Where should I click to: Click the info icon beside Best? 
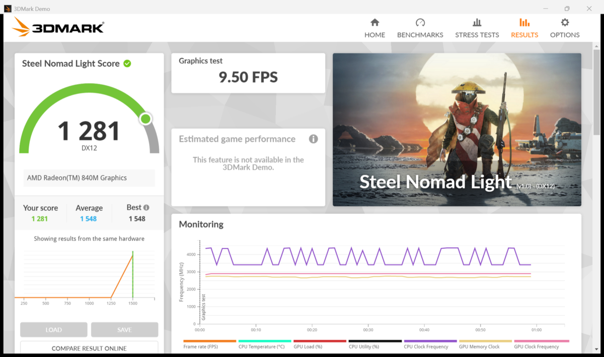[x=146, y=207]
